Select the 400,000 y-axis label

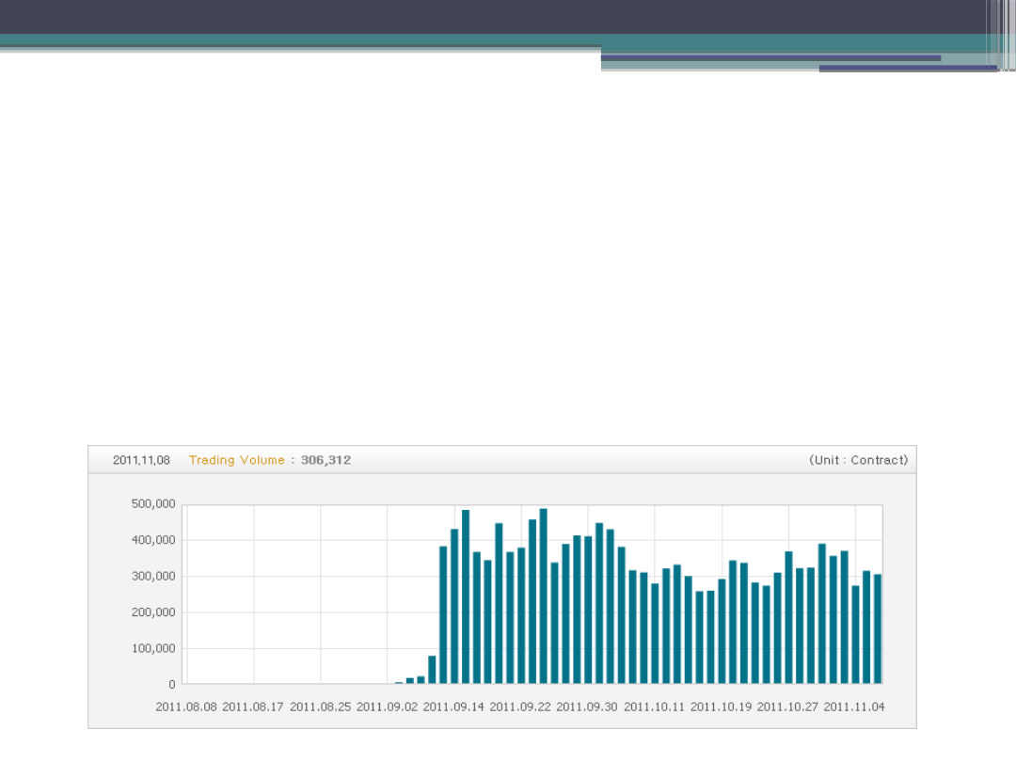[x=152, y=540]
